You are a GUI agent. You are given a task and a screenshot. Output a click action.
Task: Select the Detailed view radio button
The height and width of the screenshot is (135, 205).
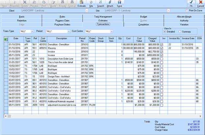[165, 32]
